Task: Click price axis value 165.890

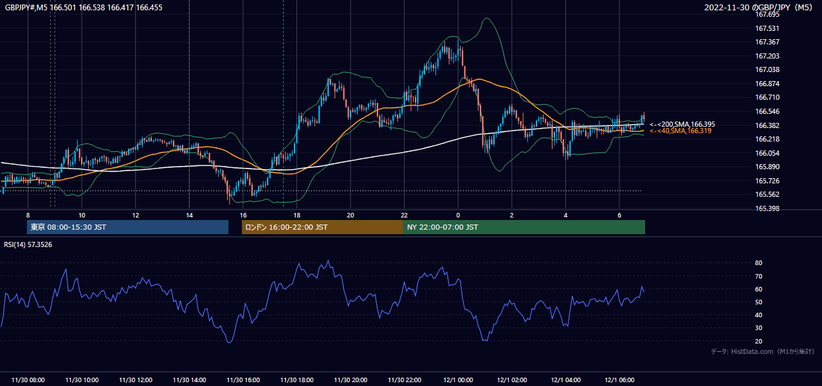Action: [x=766, y=167]
